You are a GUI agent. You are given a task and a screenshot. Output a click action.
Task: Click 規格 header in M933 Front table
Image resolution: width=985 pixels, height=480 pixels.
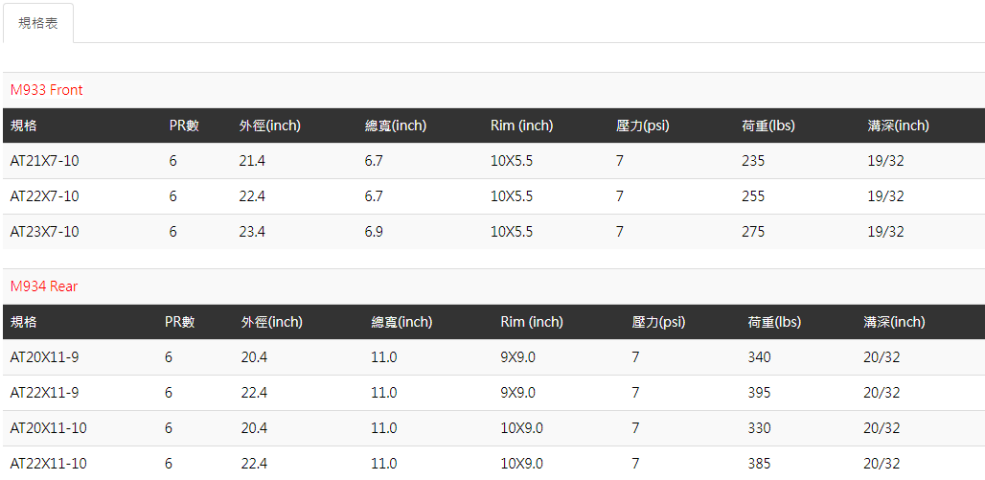click(24, 126)
